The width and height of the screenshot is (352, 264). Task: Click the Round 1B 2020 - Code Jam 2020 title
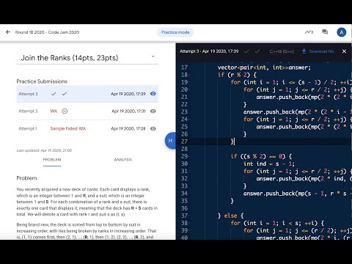pyautogui.click(x=47, y=32)
